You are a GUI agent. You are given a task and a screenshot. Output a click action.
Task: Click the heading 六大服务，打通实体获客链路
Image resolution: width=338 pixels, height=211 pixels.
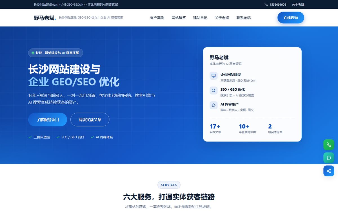point(169,197)
